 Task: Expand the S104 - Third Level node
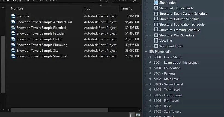pos(150,90)
